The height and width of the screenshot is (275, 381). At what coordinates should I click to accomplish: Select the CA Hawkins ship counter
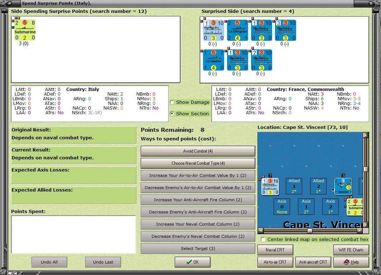tap(213, 60)
